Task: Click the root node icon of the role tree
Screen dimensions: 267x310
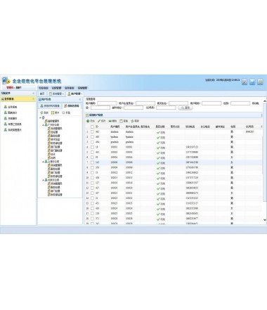Action: tap(44, 117)
